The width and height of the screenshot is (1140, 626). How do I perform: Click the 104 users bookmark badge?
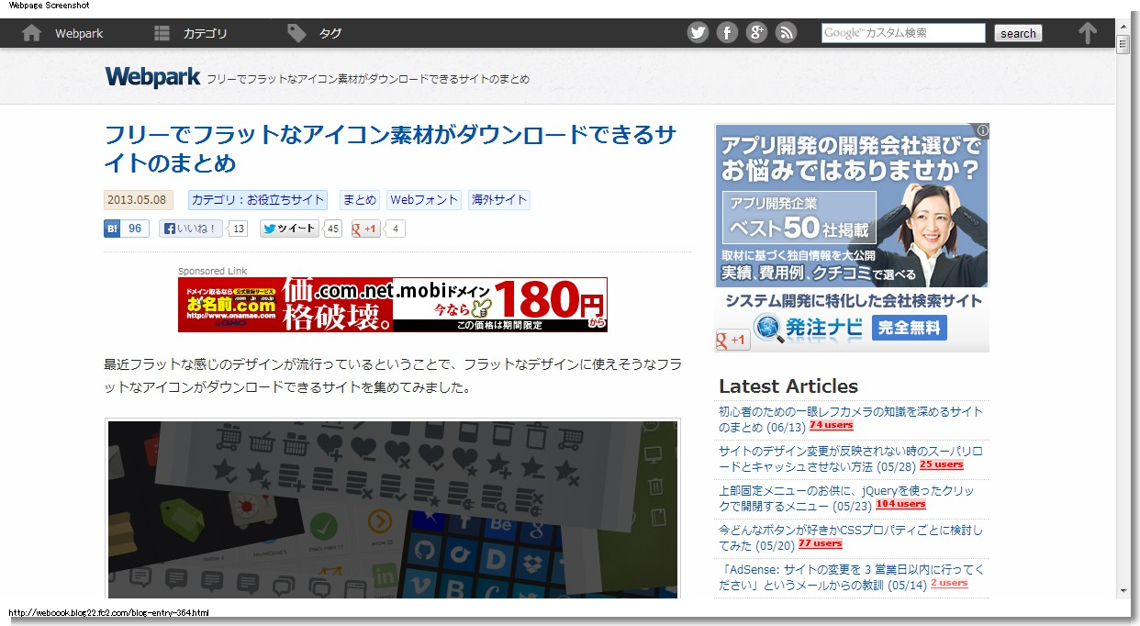pyautogui.click(x=901, y=505)
